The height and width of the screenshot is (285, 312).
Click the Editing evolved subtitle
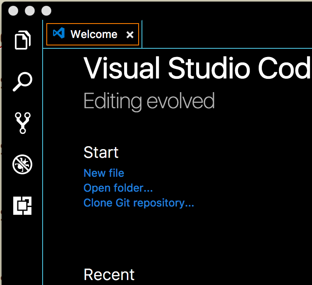coord(149,101)
